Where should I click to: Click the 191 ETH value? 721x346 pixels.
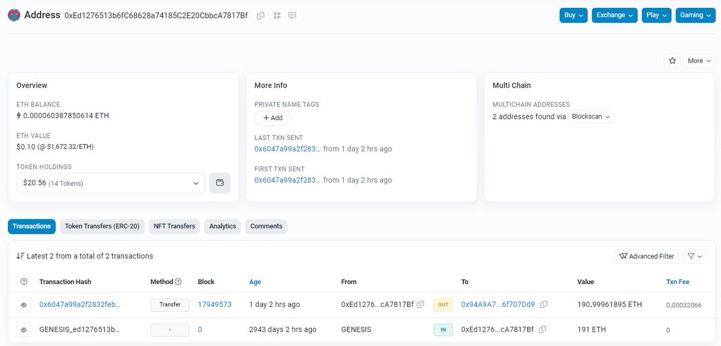point(591,329)
